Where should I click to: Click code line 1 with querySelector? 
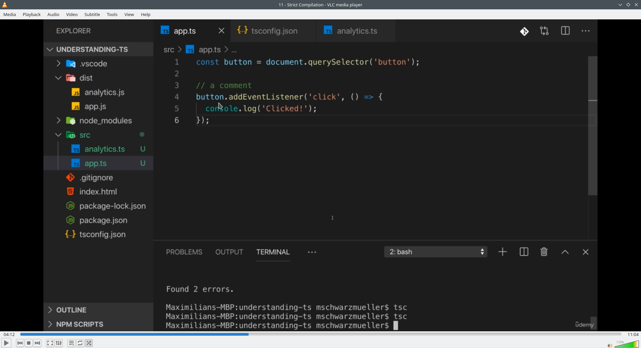(307, 62)
